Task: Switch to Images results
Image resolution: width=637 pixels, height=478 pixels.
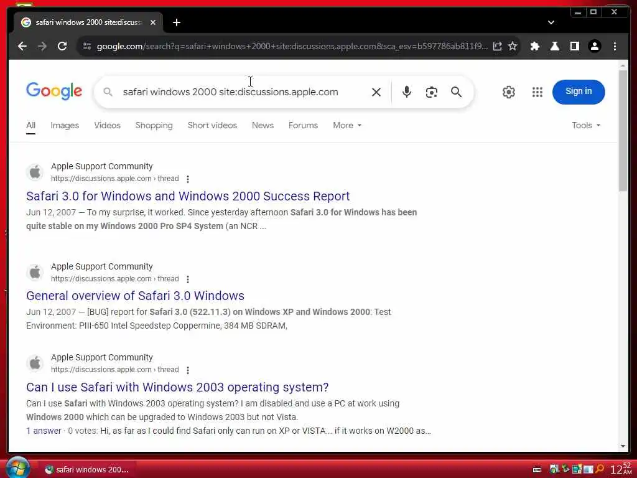Action: [x=65, y=126]
